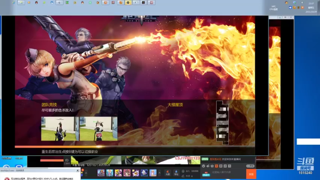Click the 大楼屋顶 map name

pos(175,105)
